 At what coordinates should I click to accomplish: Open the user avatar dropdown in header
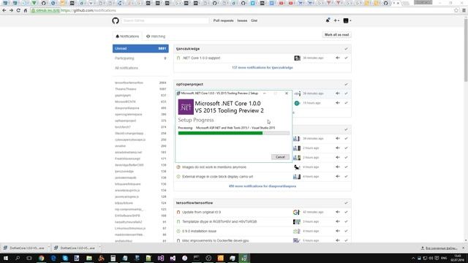point(347,20)
